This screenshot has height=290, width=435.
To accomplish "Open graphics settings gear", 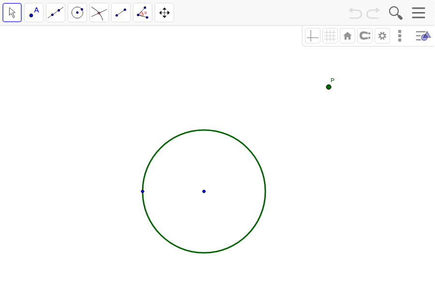I will click(382, 36).
